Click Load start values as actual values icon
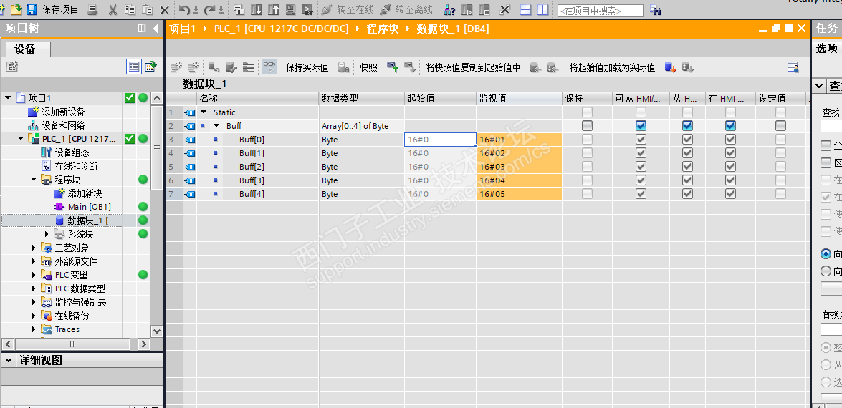 [x=671, y=67]
